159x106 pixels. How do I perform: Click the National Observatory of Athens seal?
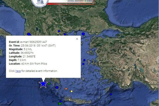pyautogui.click(x=40, y=3)
